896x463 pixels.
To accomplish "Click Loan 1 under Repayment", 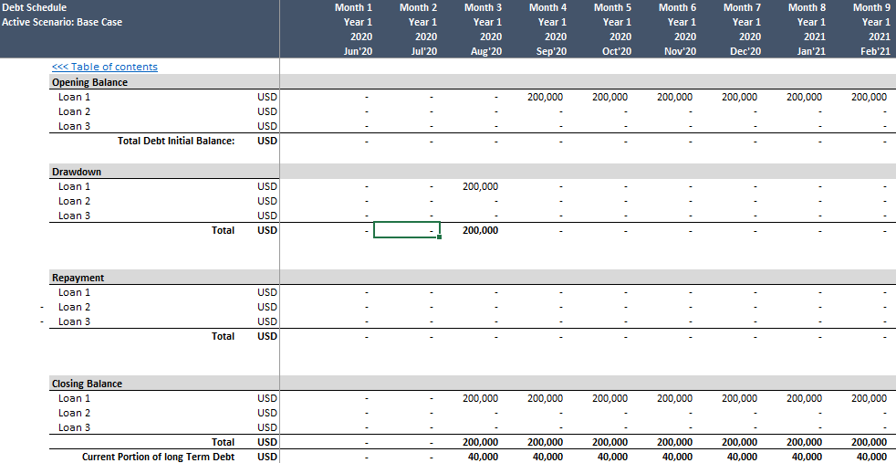I will [x=74, y=292].
